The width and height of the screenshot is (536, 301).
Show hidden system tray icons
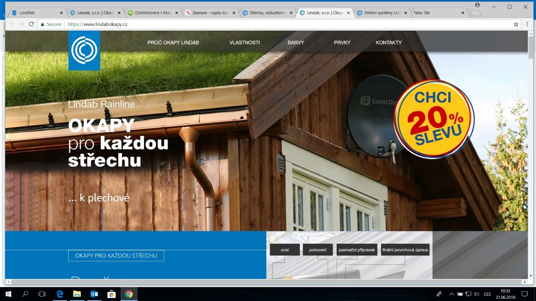pos(451,294)
